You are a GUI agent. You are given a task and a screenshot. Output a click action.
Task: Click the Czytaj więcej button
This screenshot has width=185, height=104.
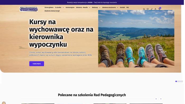tap(36, 64)
